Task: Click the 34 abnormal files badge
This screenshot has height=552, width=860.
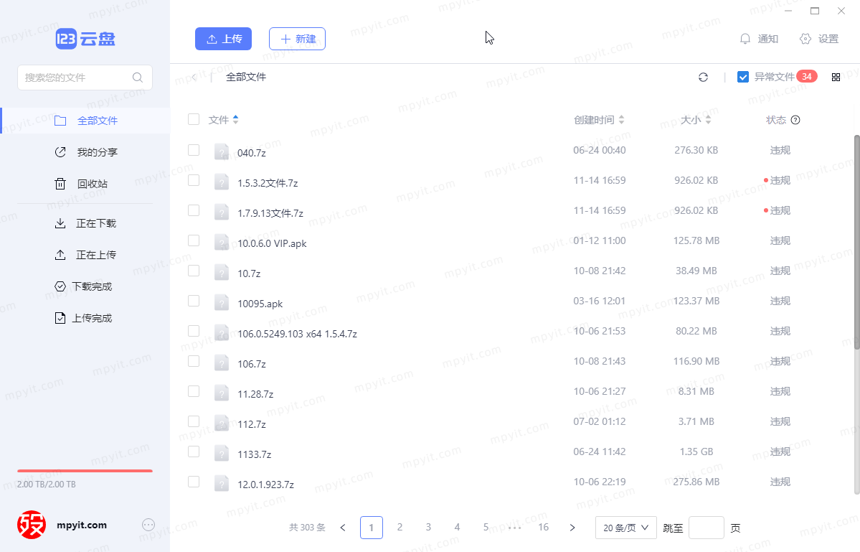Action: tap(807, 77)
